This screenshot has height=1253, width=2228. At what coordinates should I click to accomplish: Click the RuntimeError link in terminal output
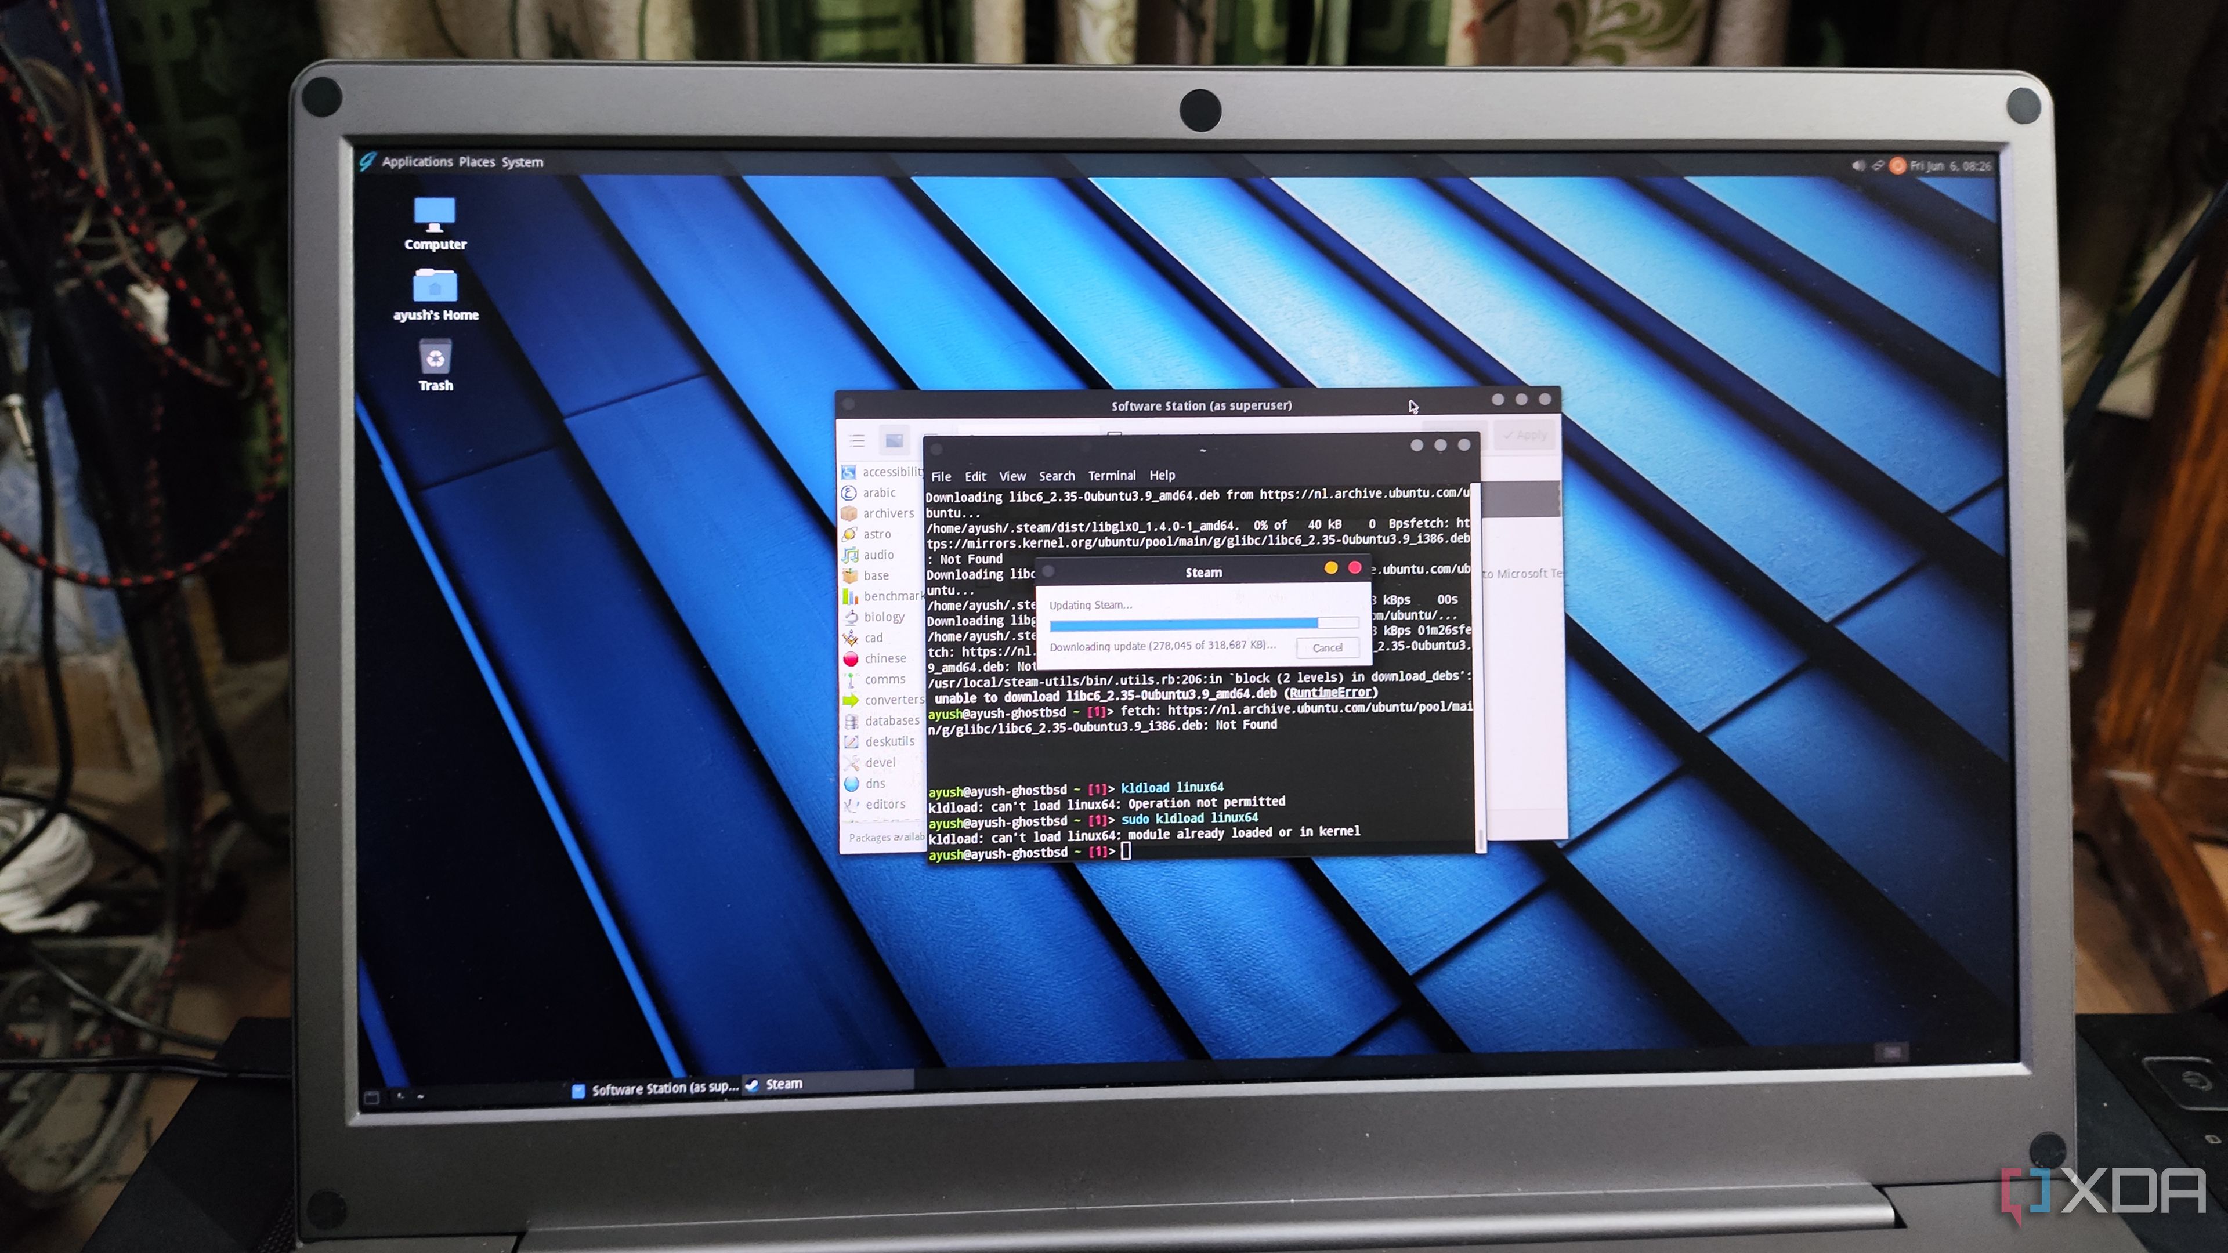tap(1330, 693)
